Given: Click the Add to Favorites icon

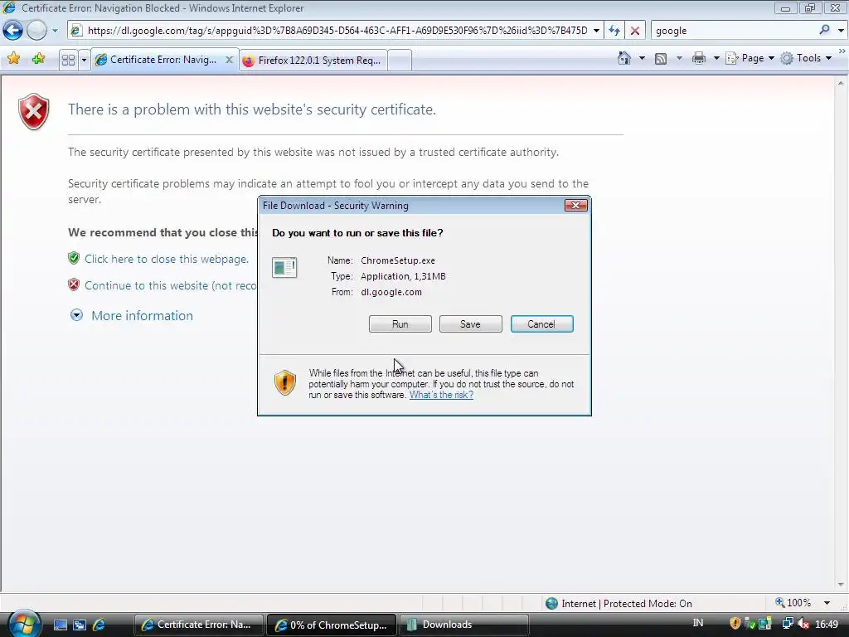Looking at the screenshot, I should point(38,59).
